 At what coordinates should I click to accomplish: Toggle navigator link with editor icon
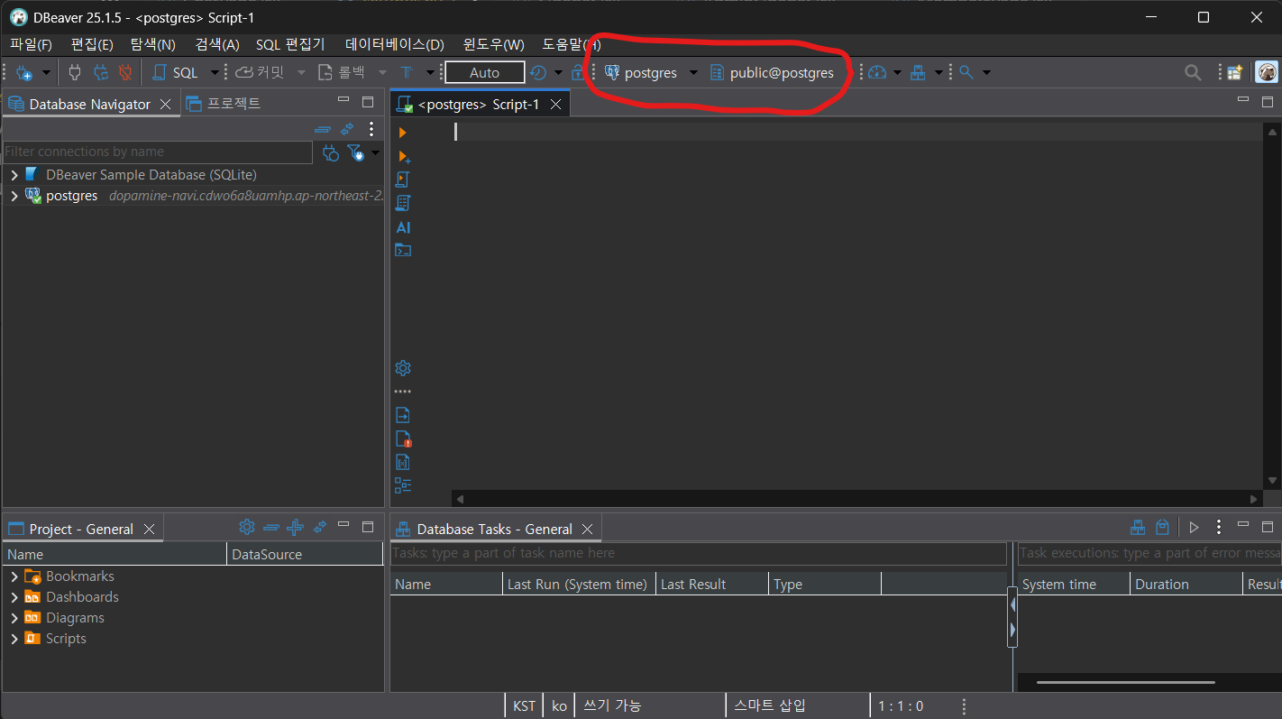click(347, 129)
